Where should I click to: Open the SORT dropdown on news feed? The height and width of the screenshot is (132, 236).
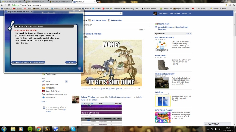(142, 30)
